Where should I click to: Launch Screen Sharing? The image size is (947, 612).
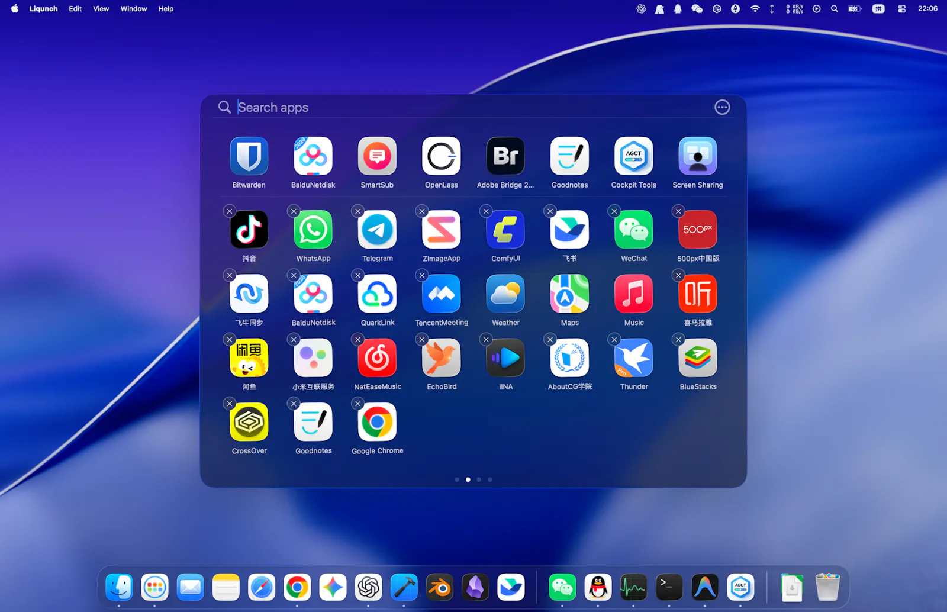pos(698,156)
